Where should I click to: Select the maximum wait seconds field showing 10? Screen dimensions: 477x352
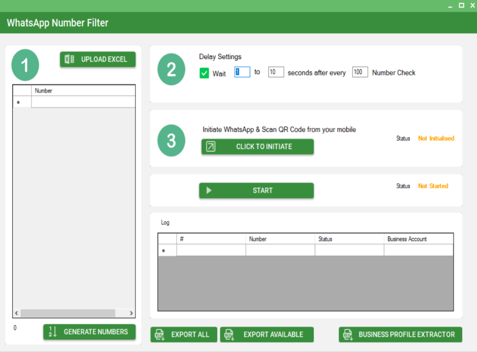tap(276, 72)
